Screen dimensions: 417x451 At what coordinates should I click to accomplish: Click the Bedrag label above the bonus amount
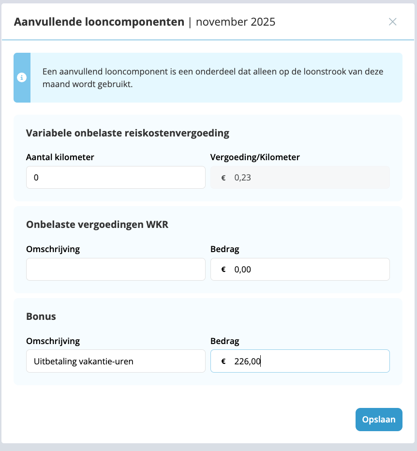pos(225,341)
